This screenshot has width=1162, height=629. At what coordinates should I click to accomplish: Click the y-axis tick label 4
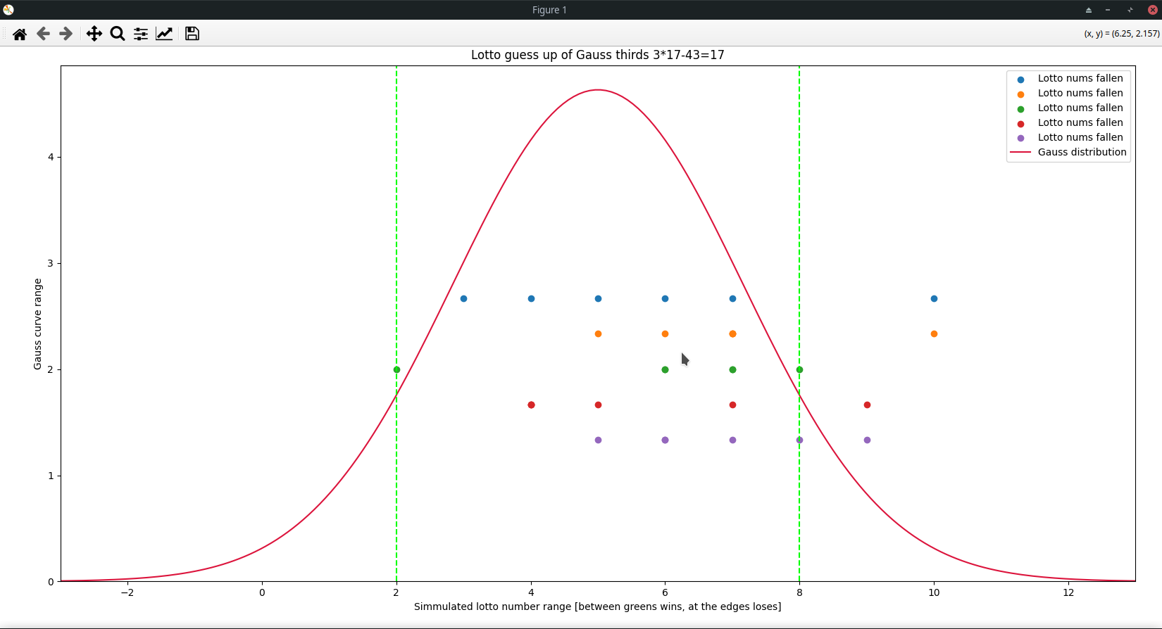pos(51,157)
